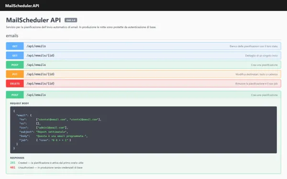The width and height of the screenshot is (287, 179).
Task: Click the GET badge beside /api/emails/{id}
Action: (15, 55)
